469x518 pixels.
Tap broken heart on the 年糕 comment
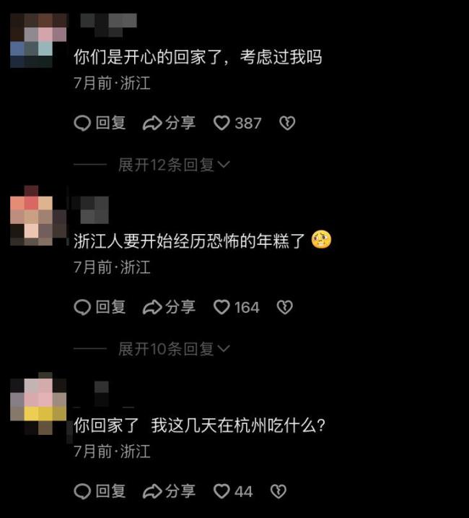click(285, 307)
